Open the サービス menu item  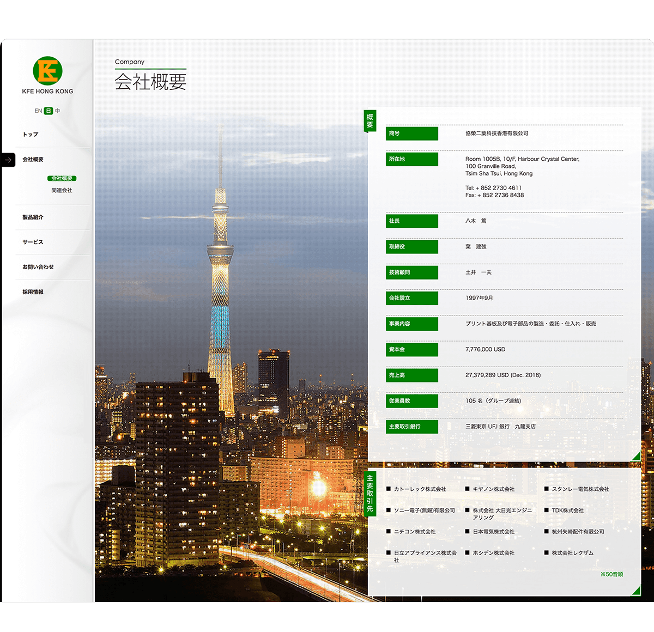(33, 242)
